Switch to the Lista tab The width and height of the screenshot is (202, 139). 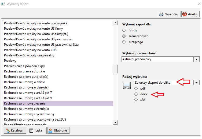click(37, 130)
